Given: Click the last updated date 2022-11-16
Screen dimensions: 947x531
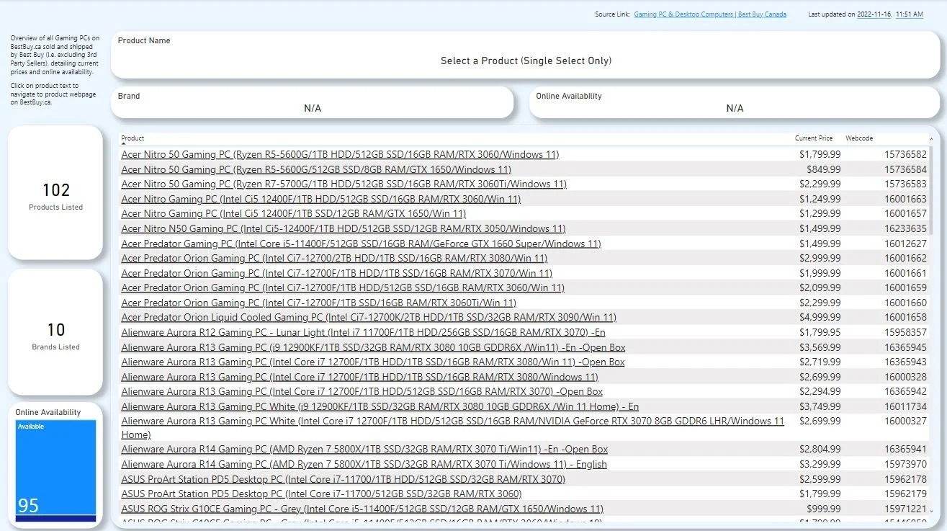Looking at the screenshot, I should (x=874, y=14).
